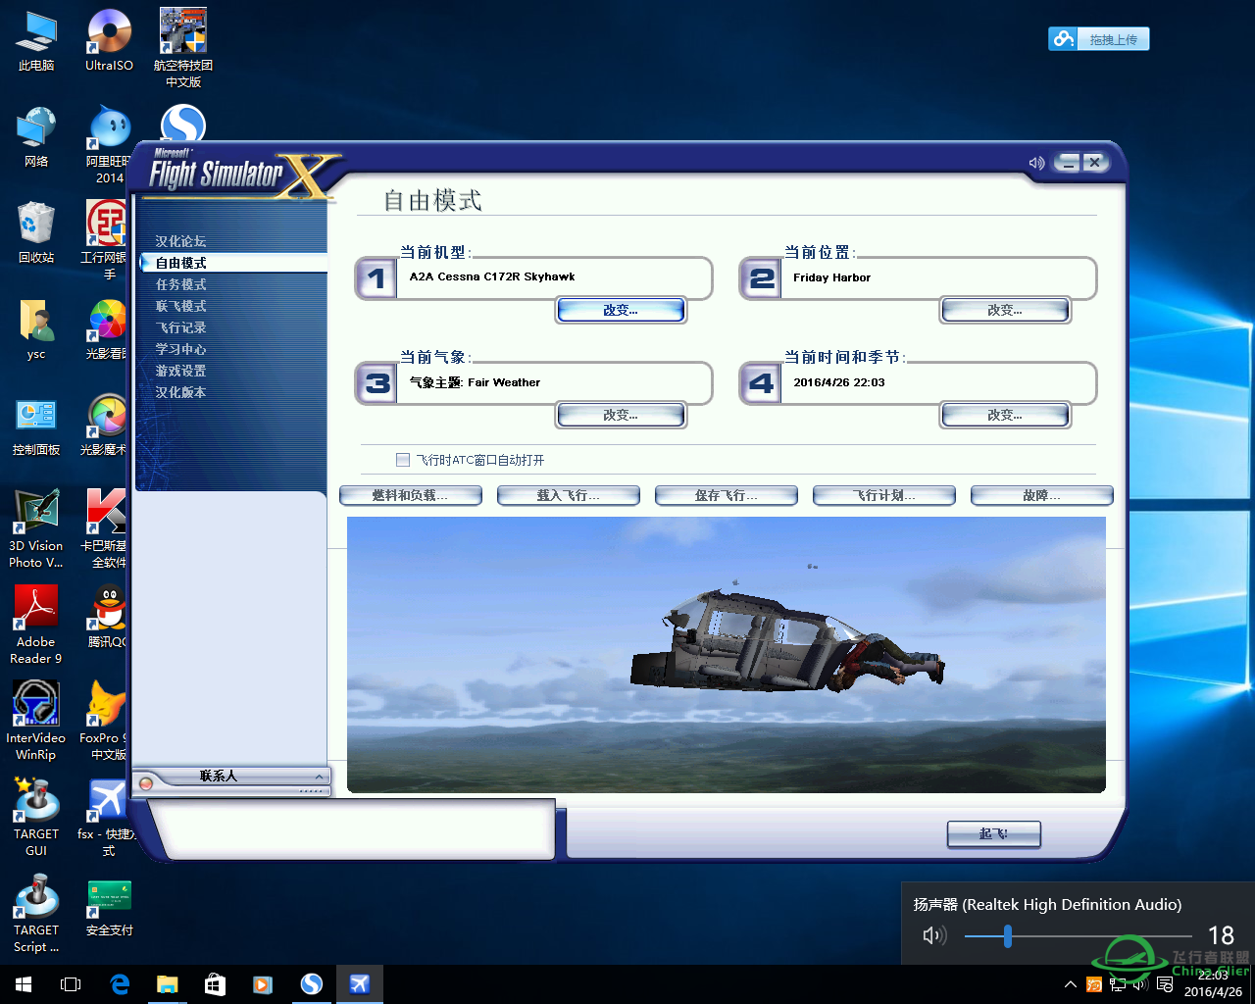
Task: Click the Friday Harbor location text
Action: pos(831,277)
